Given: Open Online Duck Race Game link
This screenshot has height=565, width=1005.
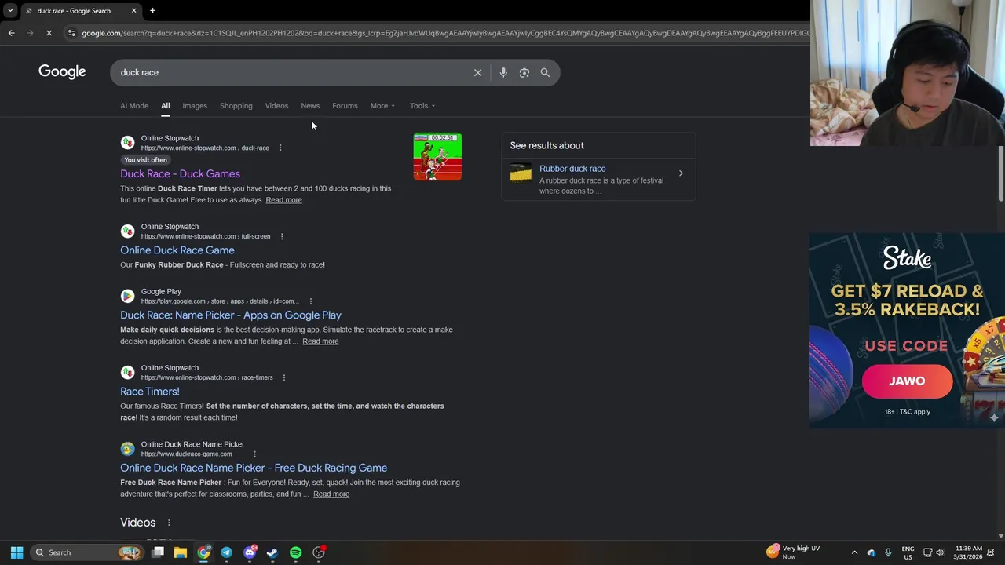Looking at the screenshot, I should pos(177,250).
